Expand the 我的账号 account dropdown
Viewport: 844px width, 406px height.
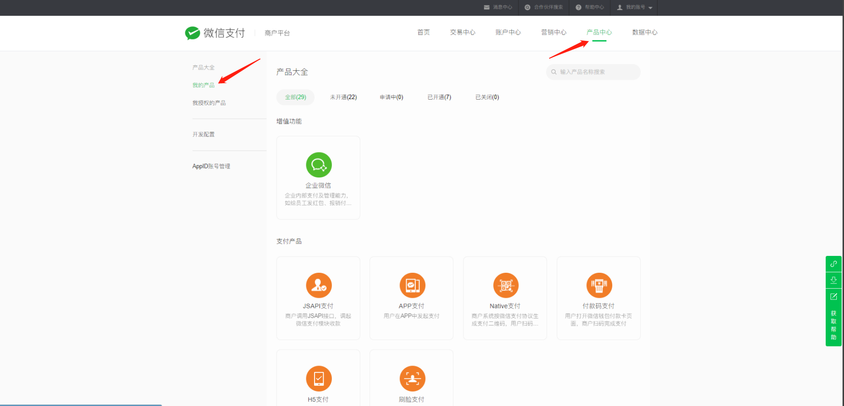(635, 7)
